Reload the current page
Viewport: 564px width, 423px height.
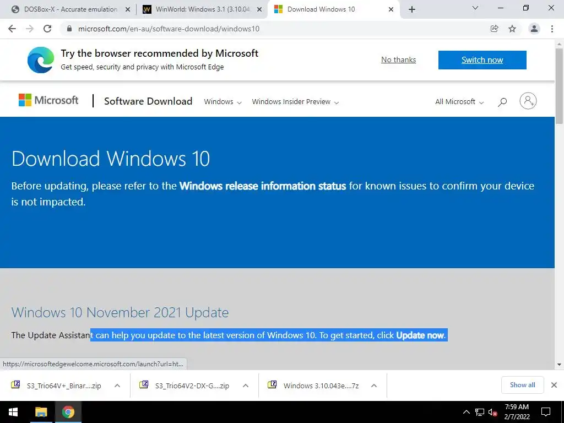pyautogui.click(x=47, y=29)
